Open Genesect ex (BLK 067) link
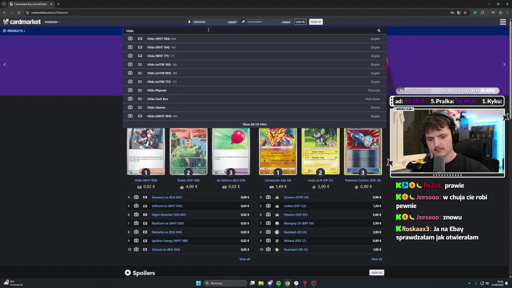 click(x=167, y=197)
